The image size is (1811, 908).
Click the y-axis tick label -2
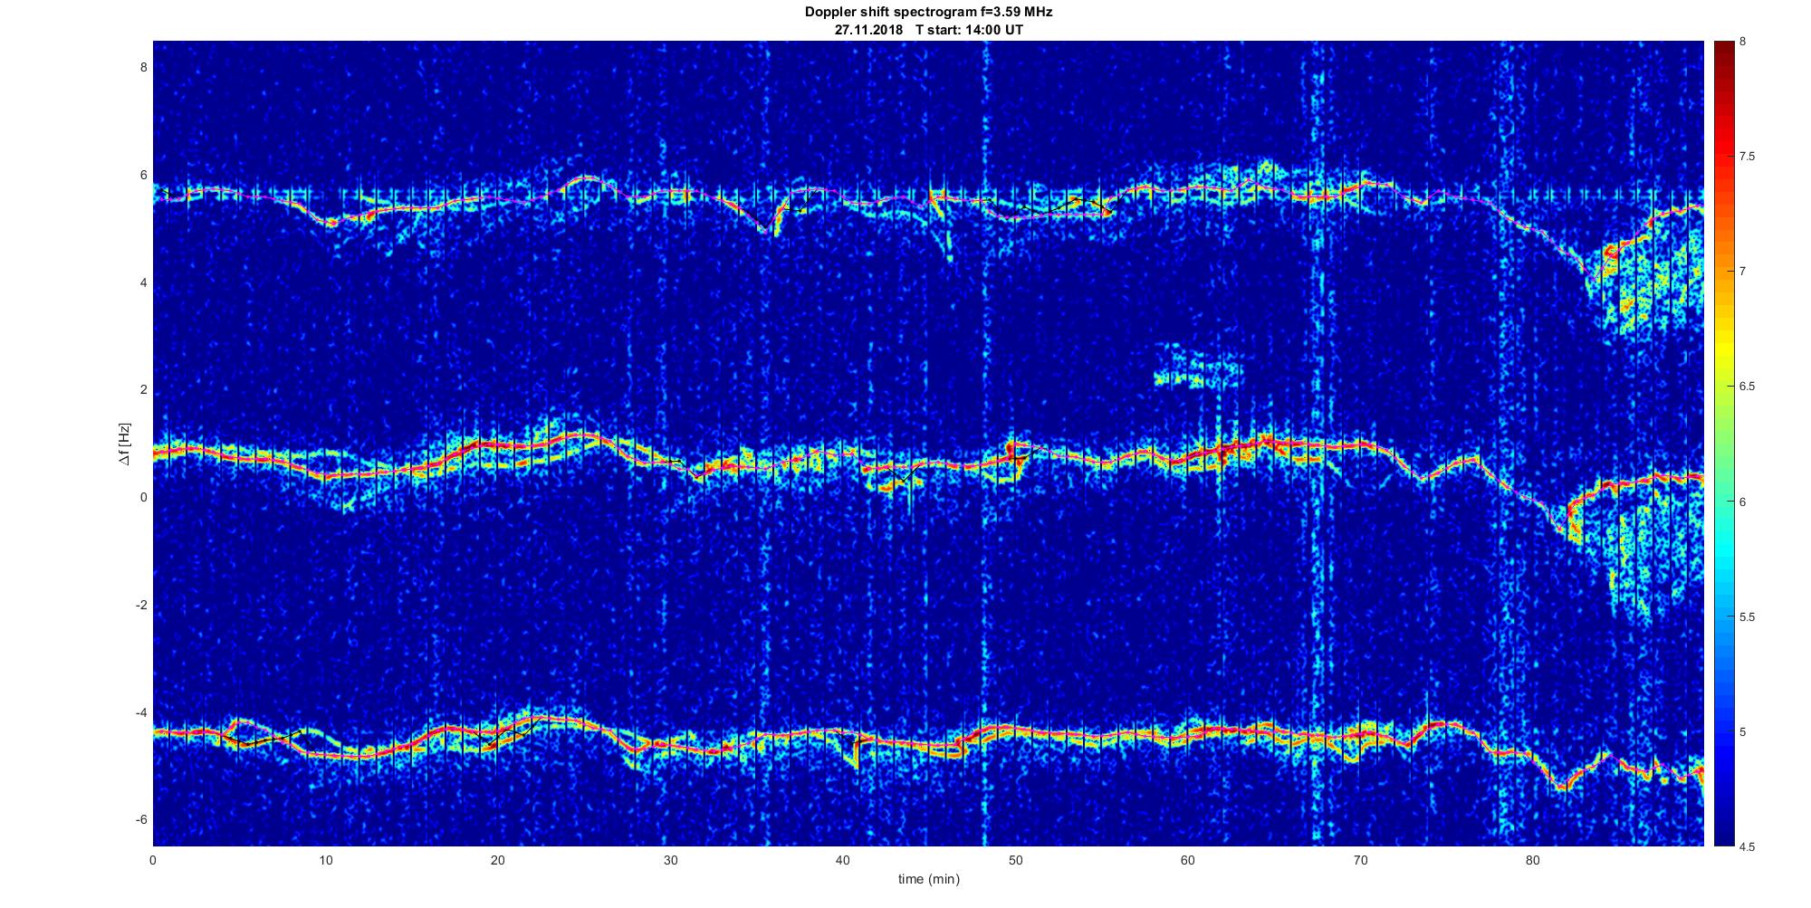141,605
